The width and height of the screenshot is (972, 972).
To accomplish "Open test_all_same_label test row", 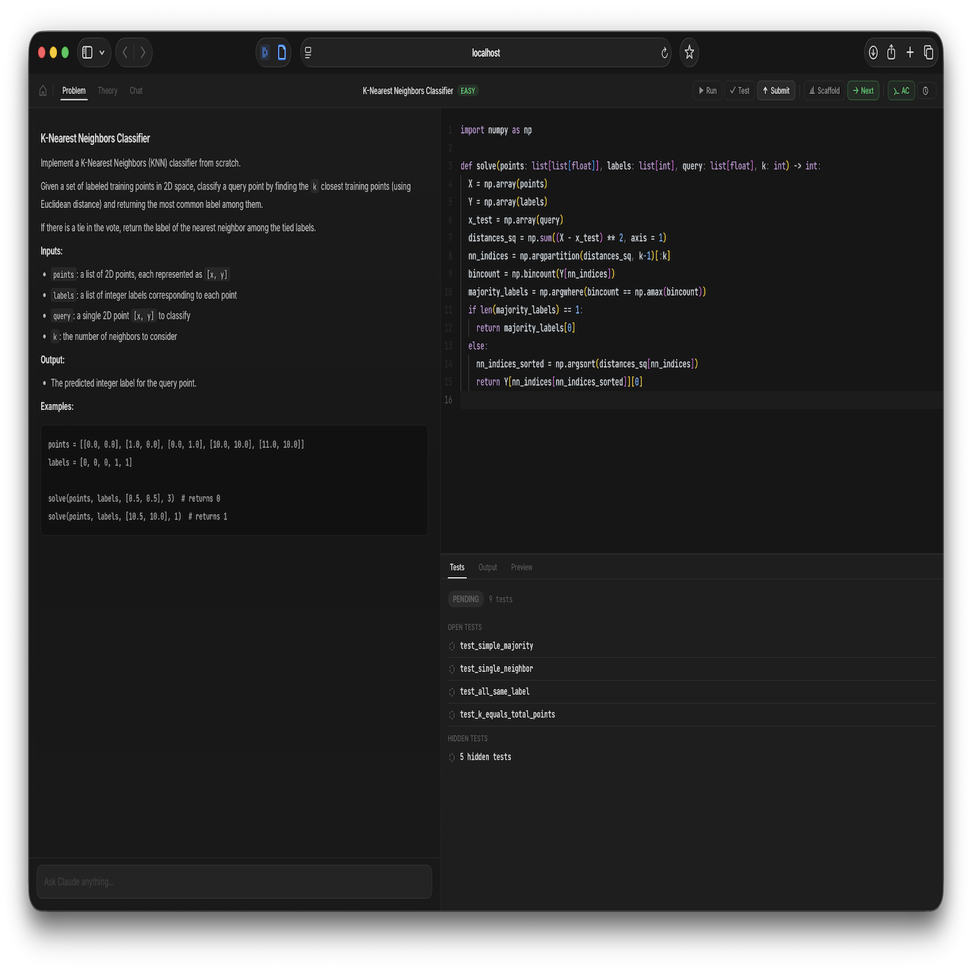I will 692,691.
